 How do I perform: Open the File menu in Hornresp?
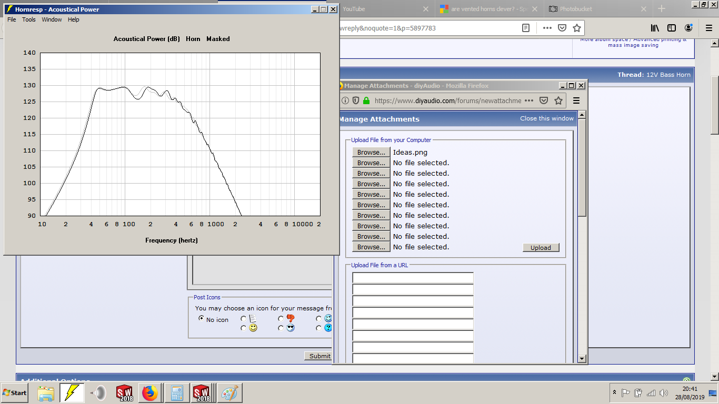[12, 19]
